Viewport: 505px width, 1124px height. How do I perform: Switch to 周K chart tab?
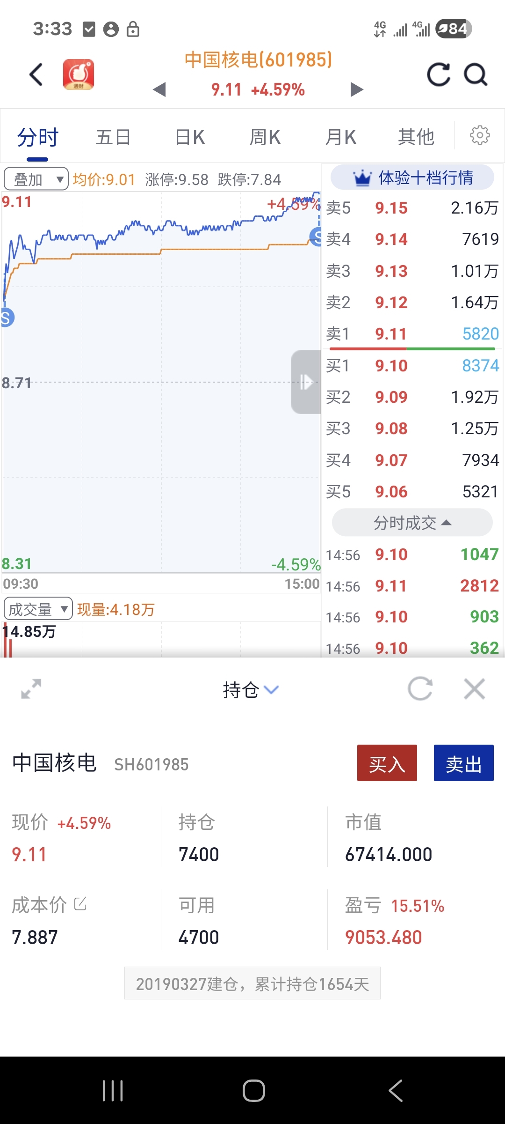265,137
